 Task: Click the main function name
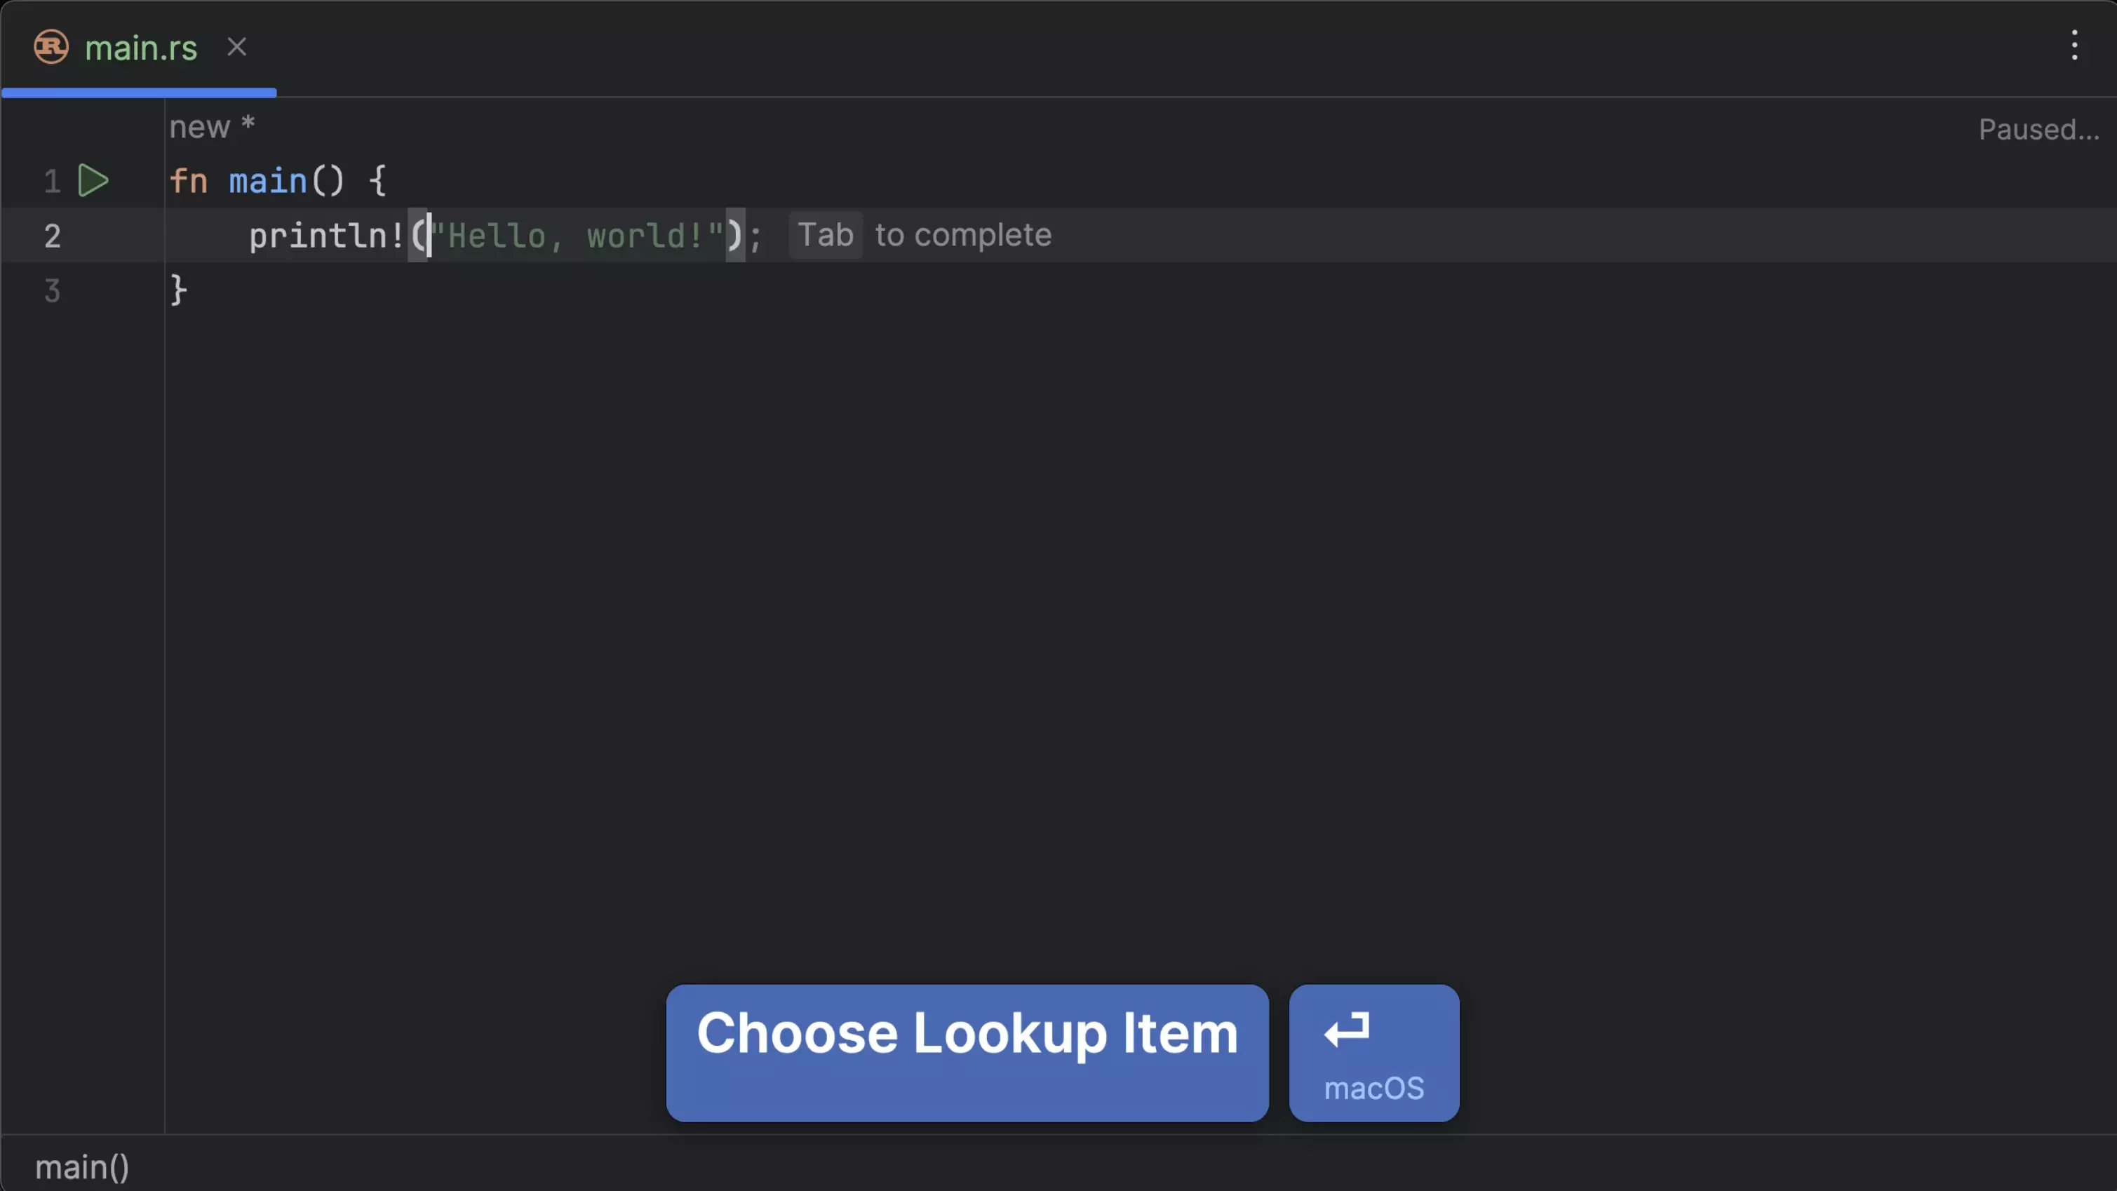pyautogui.click(x=267, y=182)
